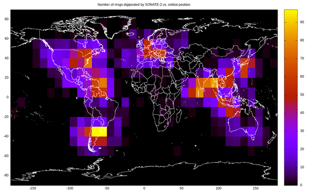Click the y-axis label -80
This screenshot has width=320, height=192.
coord(5,175)
